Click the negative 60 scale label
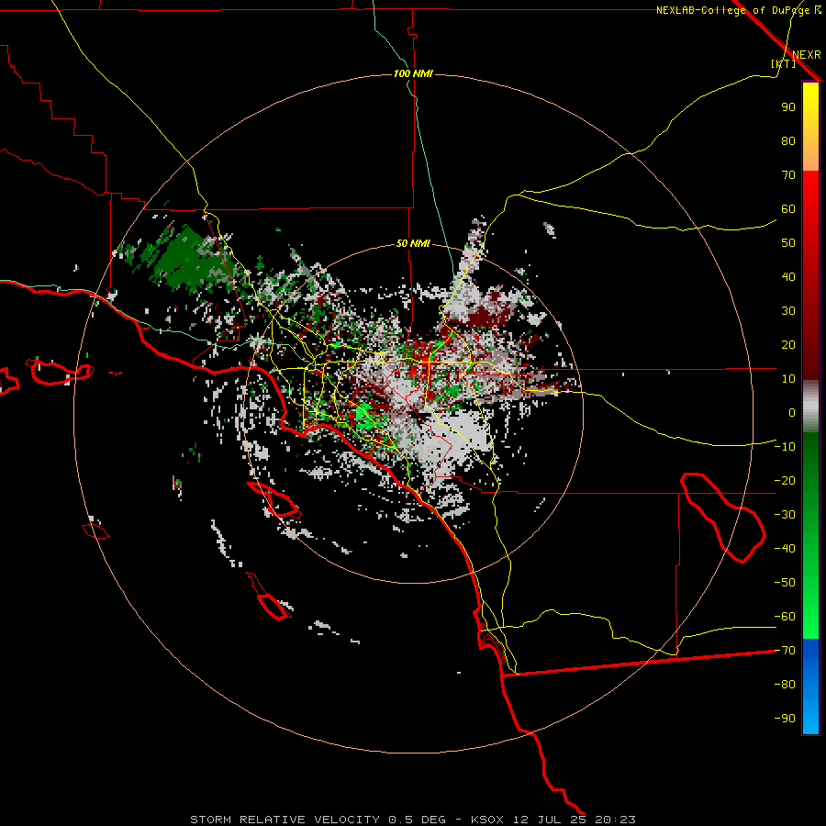Viewport: 826px width, 826px height. point(785,617)
